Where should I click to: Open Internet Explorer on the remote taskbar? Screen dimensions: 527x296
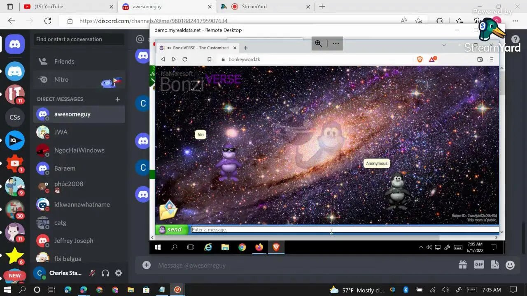tap(208, 247)
